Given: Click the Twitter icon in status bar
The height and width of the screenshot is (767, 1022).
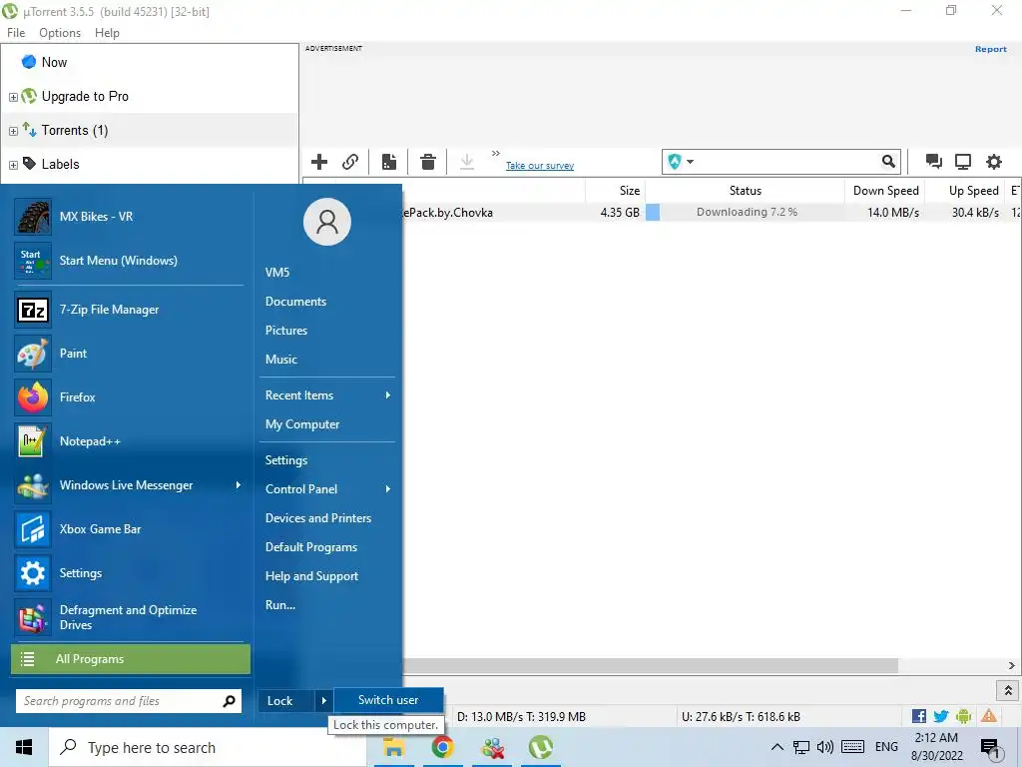Looking at the screenshot, I should [x=940, y=716].
